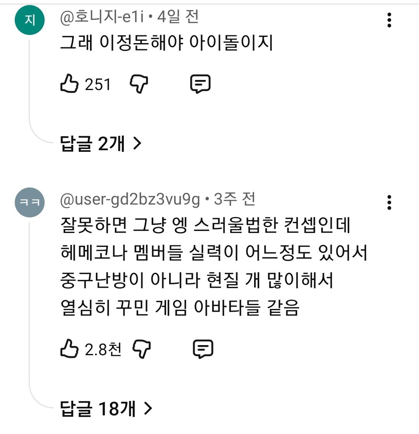The image size is (419, 434).
Task: Select the comment text 그래 이정돈해야 아이돌이지
Action: coord(166,42)
